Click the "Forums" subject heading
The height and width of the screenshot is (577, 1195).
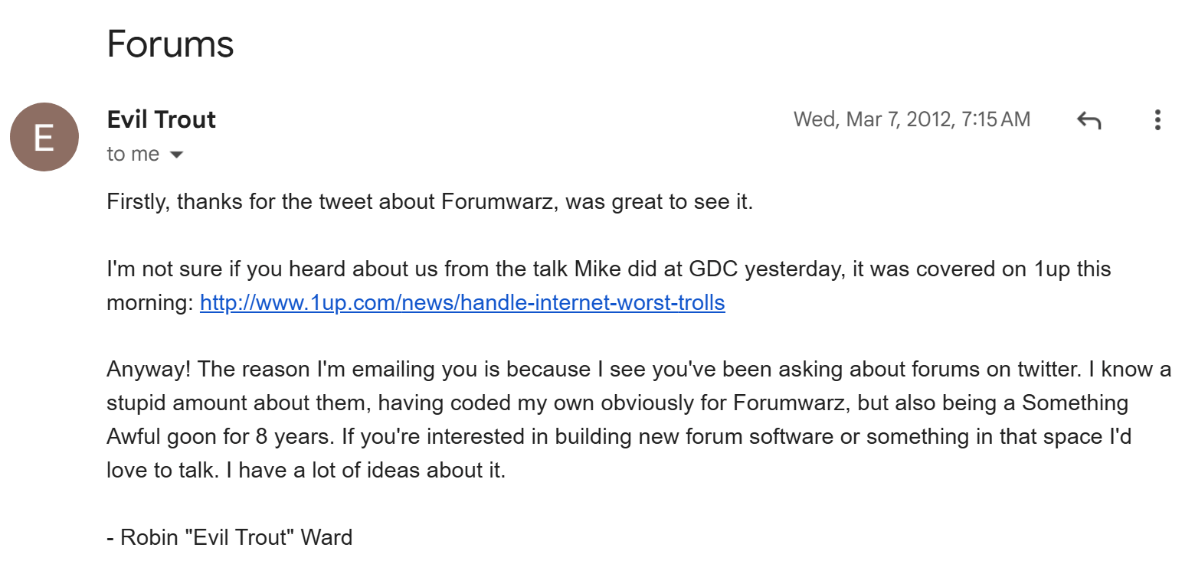[170, 44]
